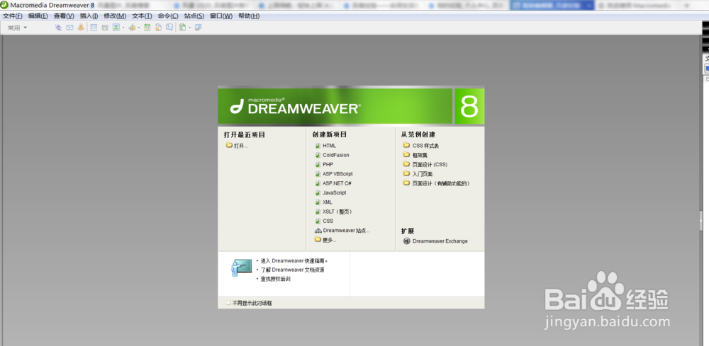Click 进入 Dreamweaver 快速指南 link
The width and height of the screenshot is (709, 346).
pyautogui.click(x=294, y=261)
